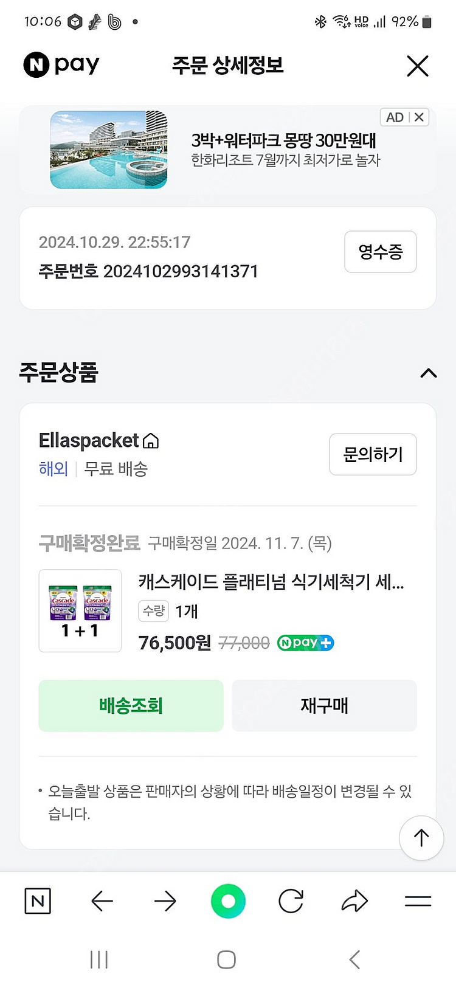Open the receipt (영수증)
Screen dimensions: 456x988
[380, 252]
